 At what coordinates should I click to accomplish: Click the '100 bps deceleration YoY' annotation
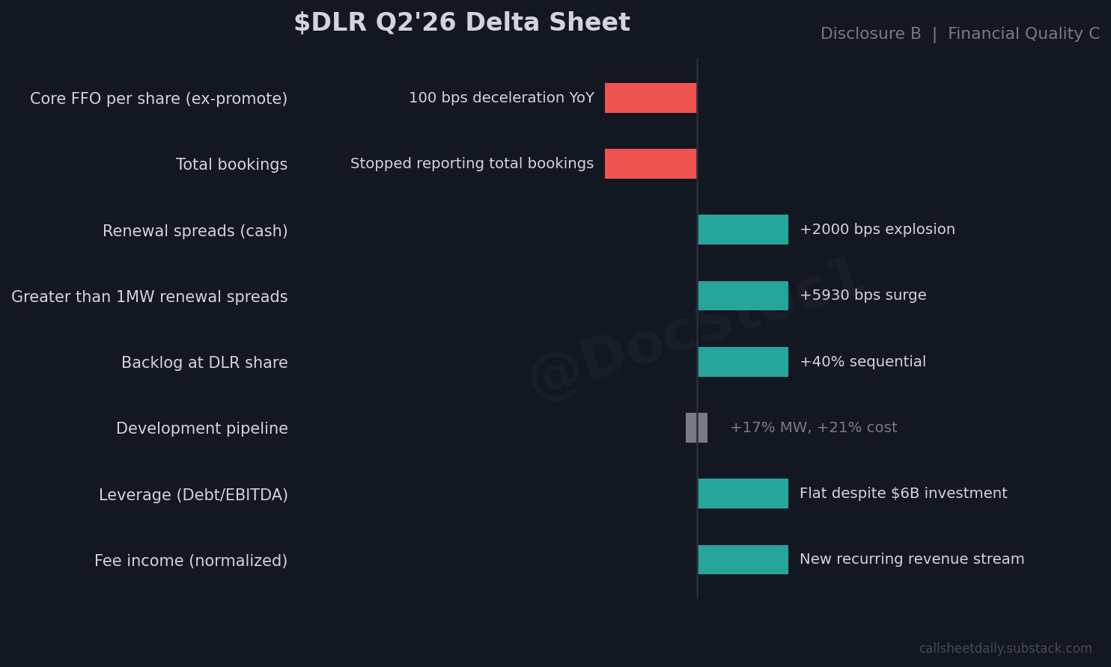pos(502,98)
